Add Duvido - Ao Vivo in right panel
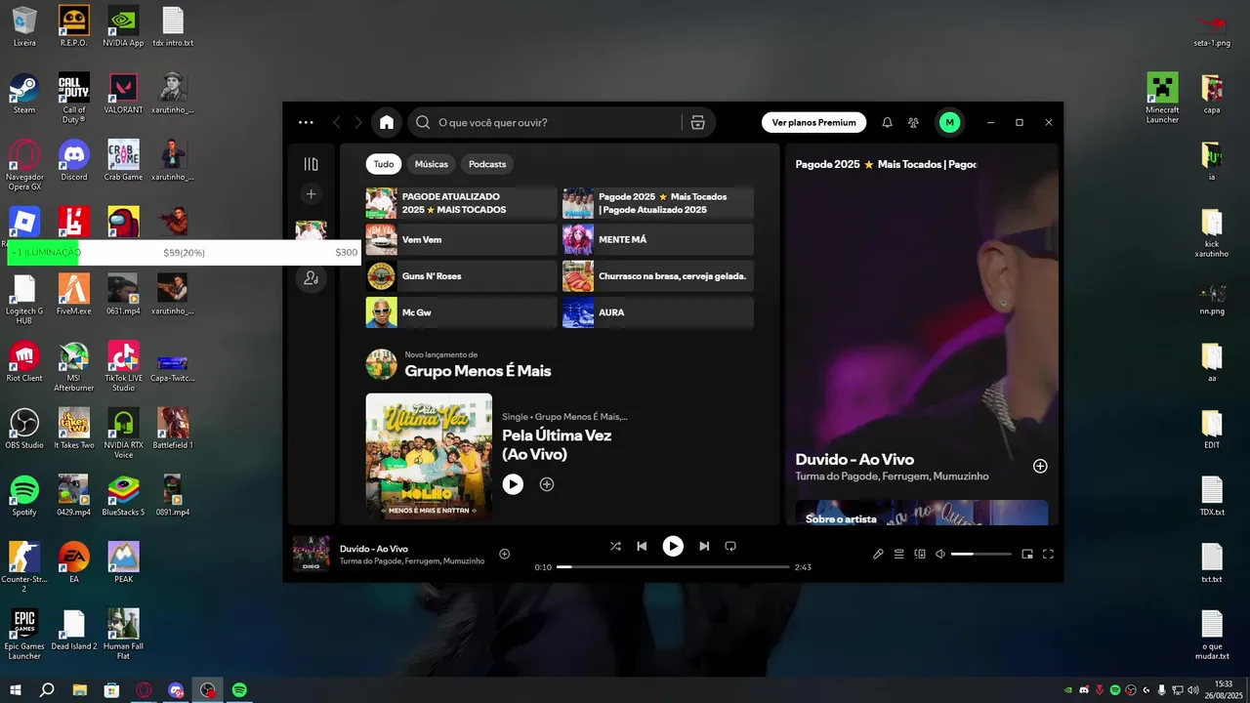The width and height of the screenshot is (1250, 703). point(1040,466)
